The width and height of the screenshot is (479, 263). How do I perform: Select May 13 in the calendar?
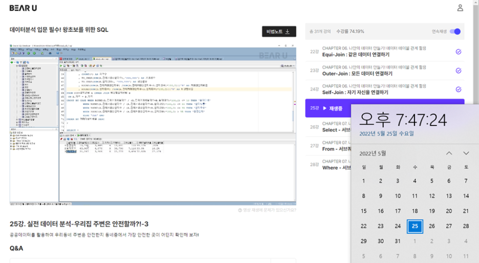449,196
